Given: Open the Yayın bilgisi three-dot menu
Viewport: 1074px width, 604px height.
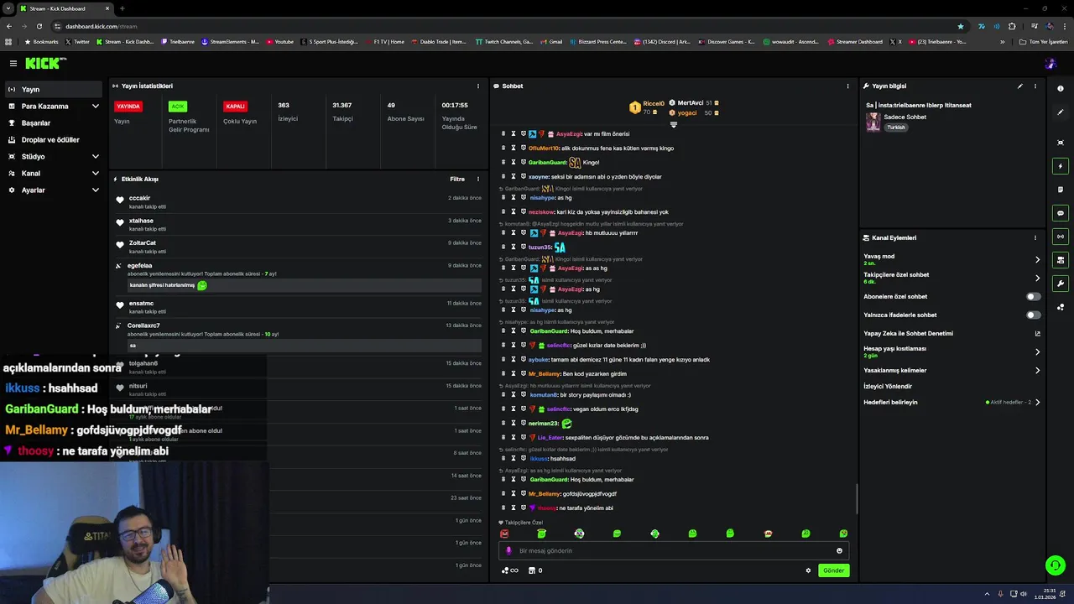Looking at the screenshot, I should (x=1035, y=86).
